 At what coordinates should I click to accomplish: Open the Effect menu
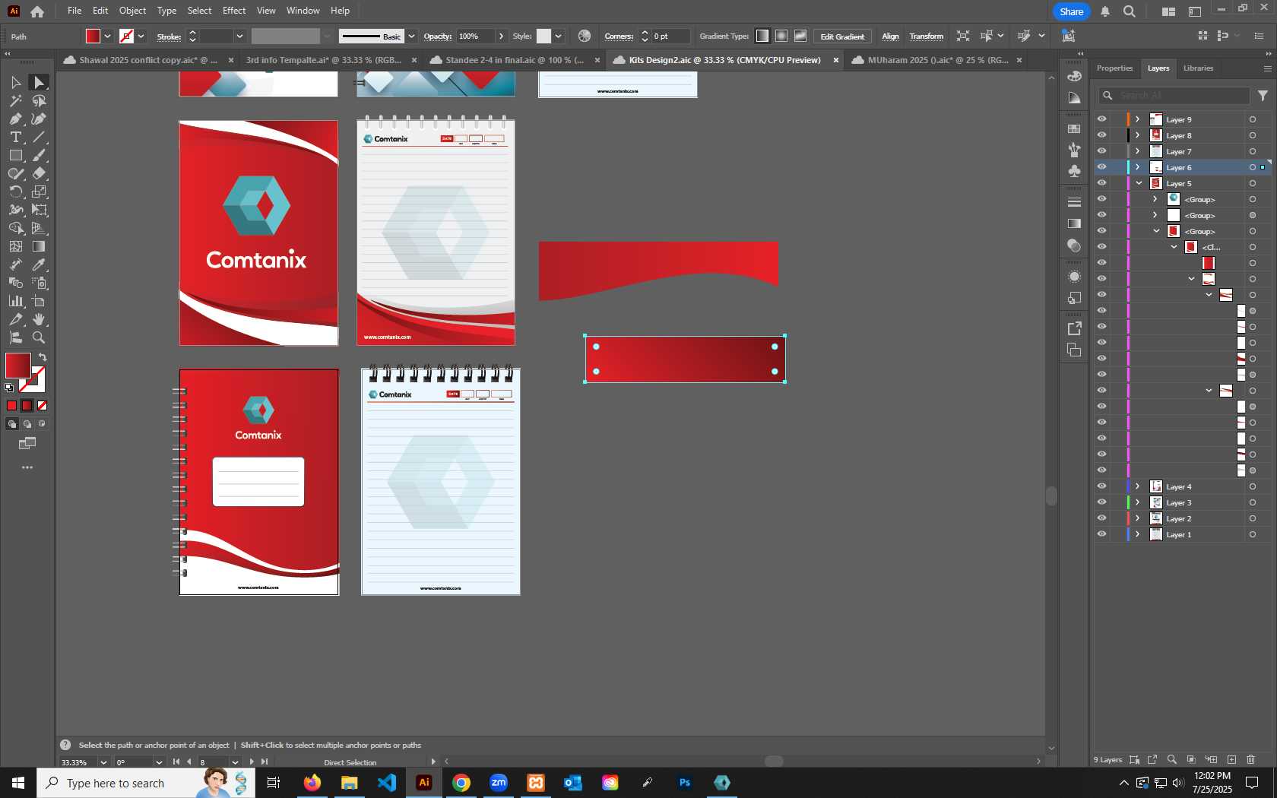click(234, 11)
